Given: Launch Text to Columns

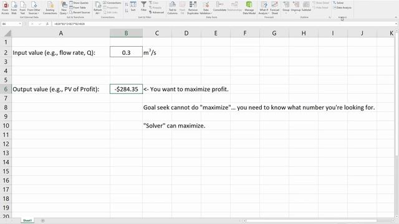Looking at the screenshot, I should pos(173,8).
